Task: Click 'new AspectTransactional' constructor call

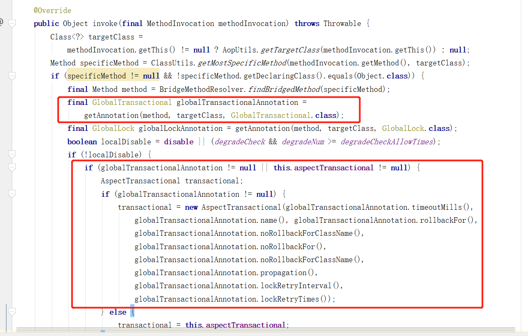Action: tap(233, 207)
